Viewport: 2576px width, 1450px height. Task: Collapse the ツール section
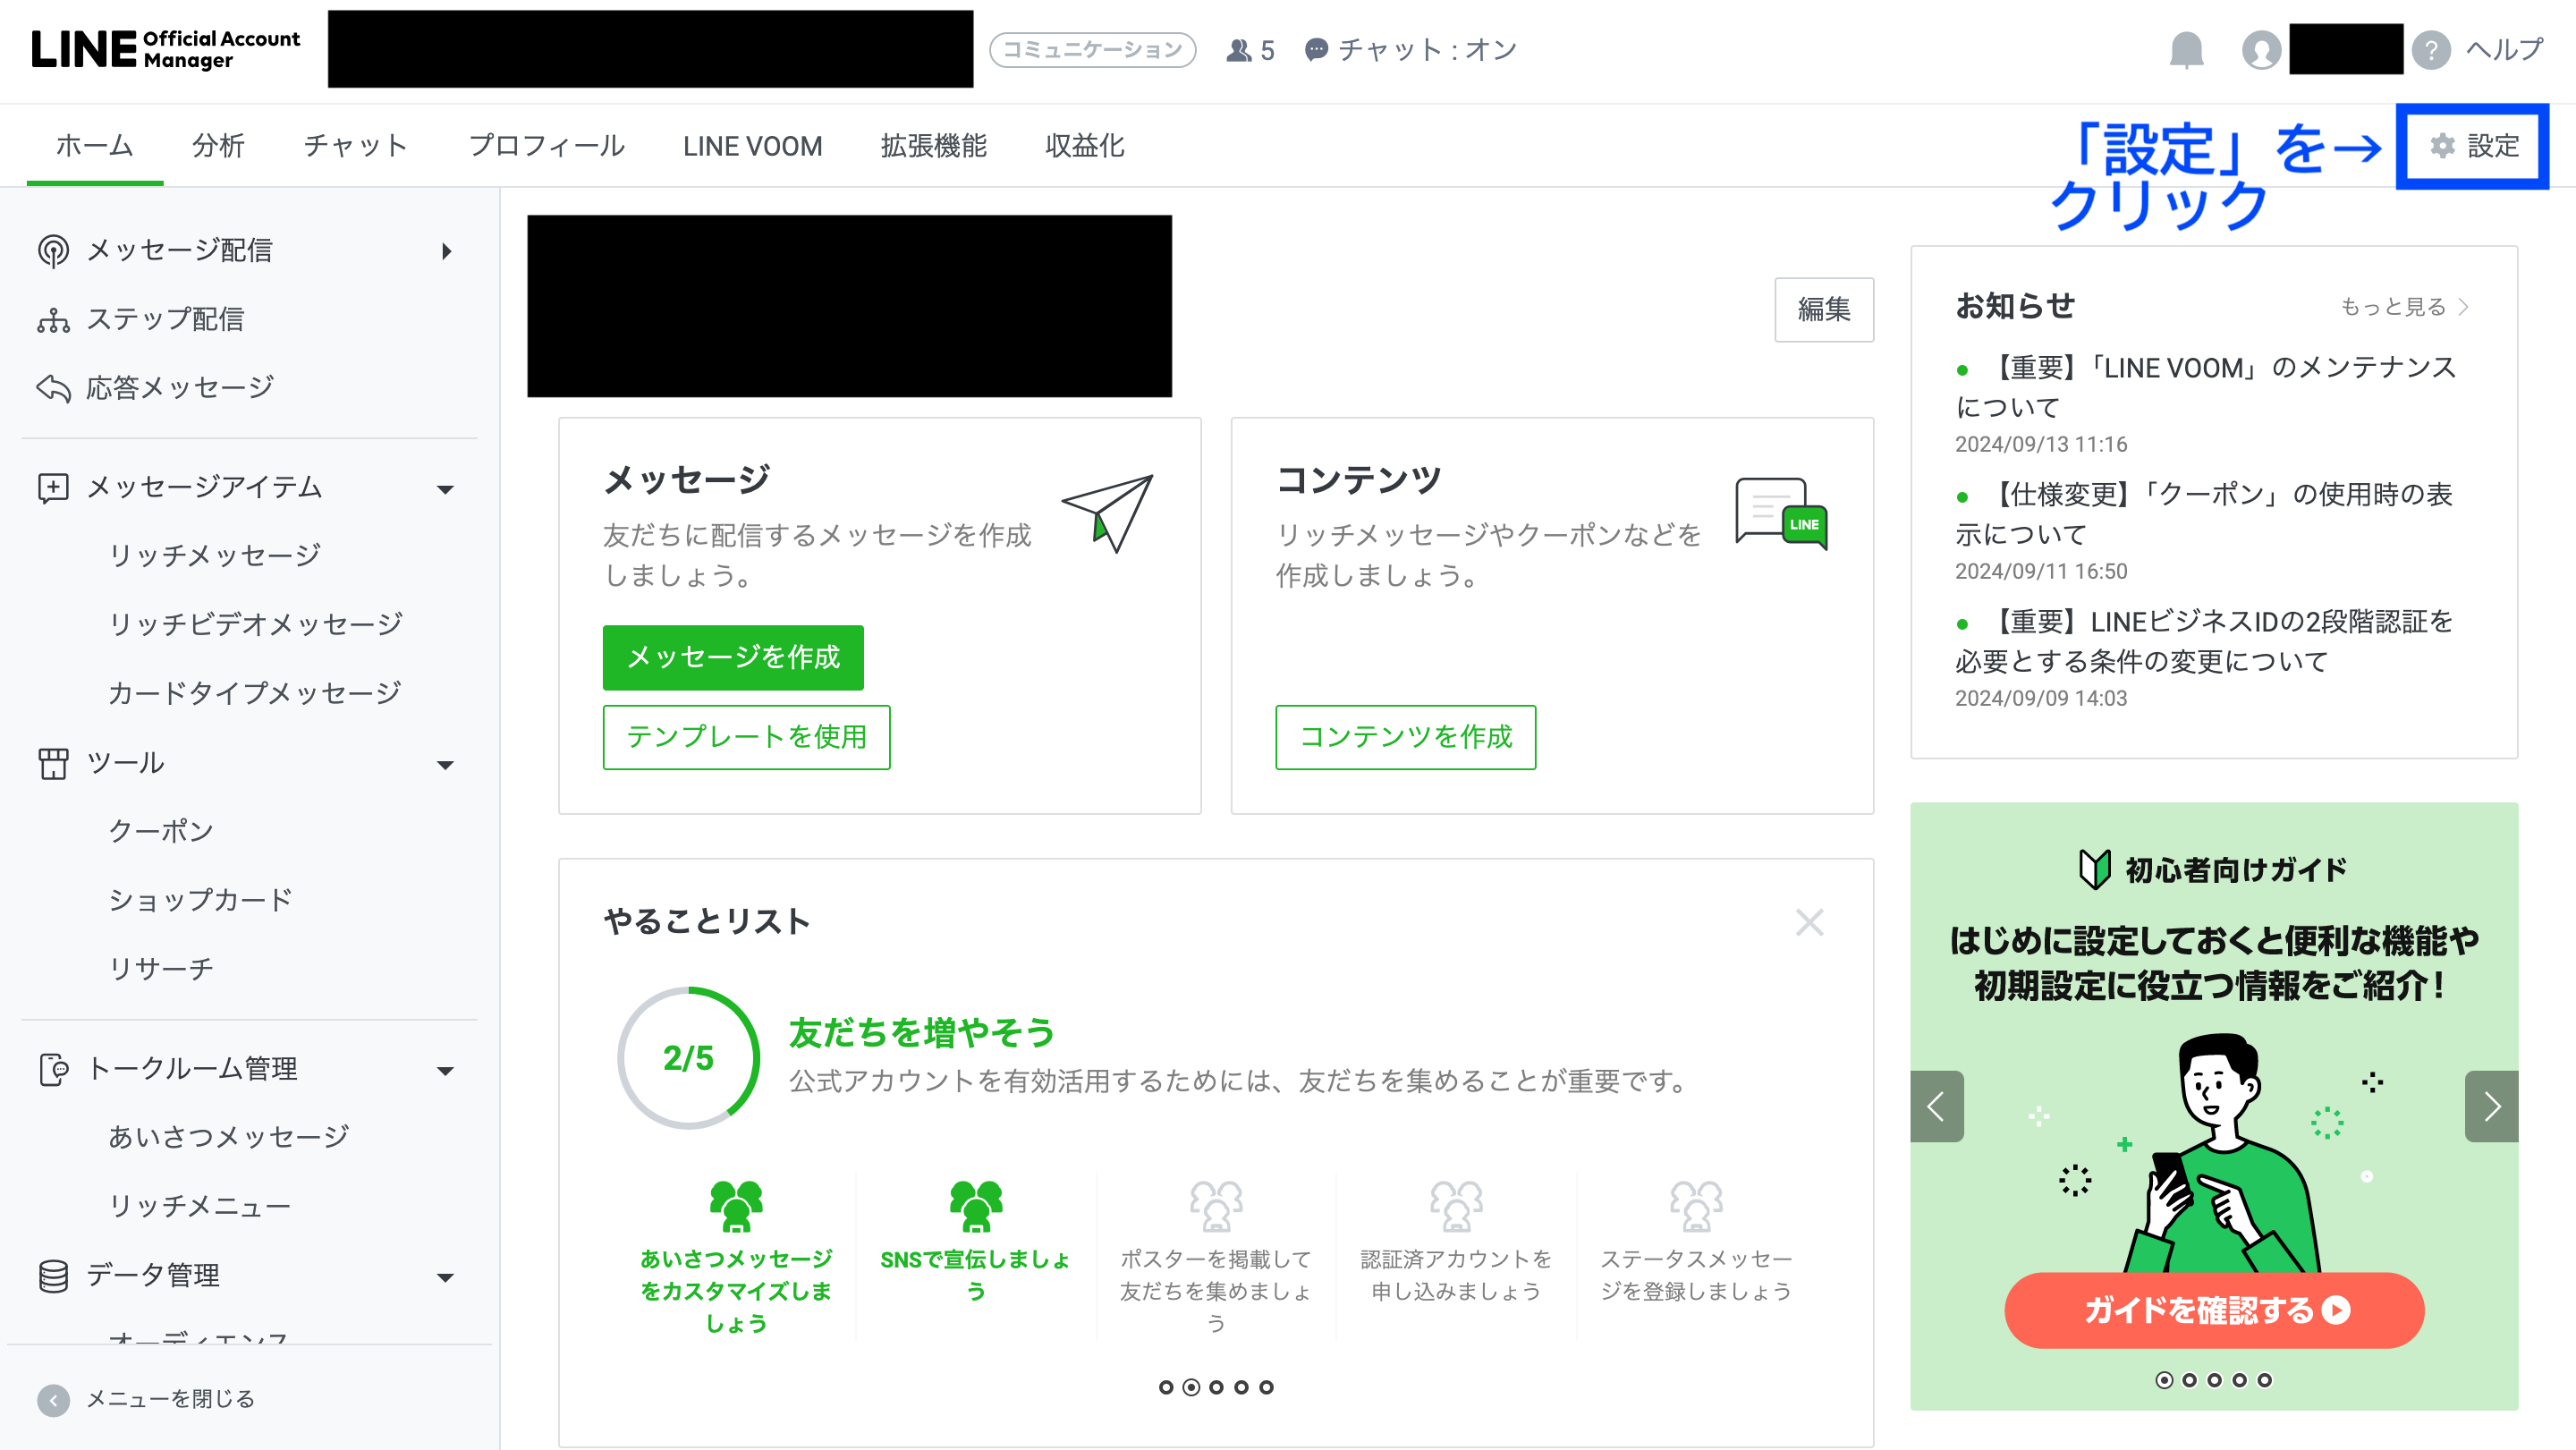click(446, 764)
